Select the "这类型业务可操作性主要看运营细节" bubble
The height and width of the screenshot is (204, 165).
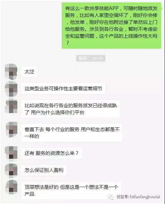pos(63,89)
